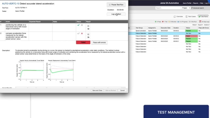Viewport: 210px width, 118px height.
Task: Open the Export dropdown menu
Action: 200,25
